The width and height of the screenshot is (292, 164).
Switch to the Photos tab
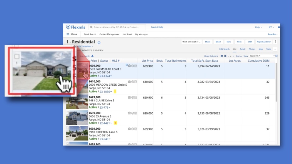pyautogui.click(x=252, y=49)
